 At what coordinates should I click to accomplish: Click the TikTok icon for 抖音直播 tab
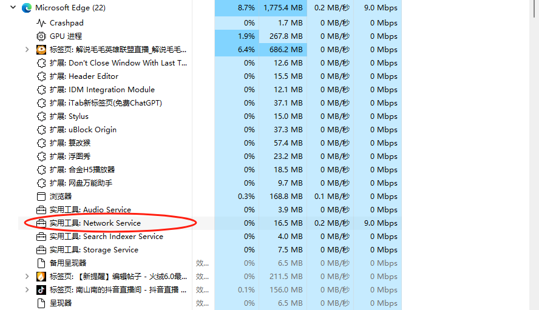click(x=41, y=290)
